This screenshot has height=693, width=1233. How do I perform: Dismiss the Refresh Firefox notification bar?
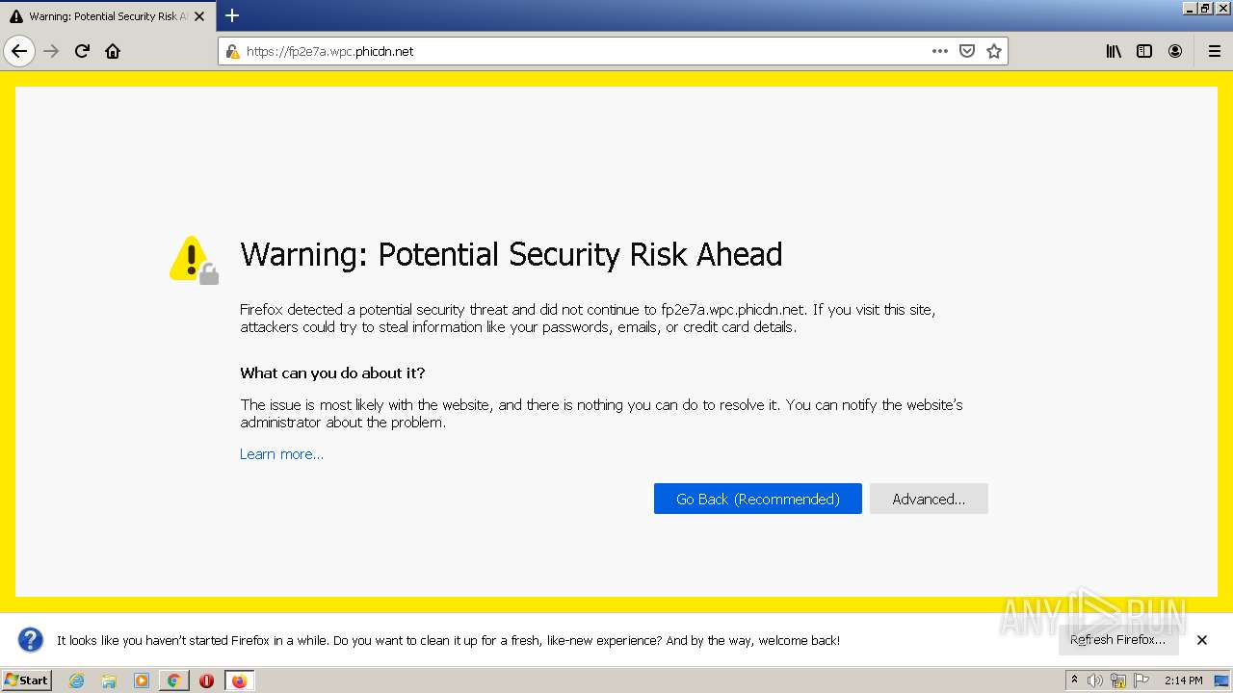click(x=1202, y=640)
